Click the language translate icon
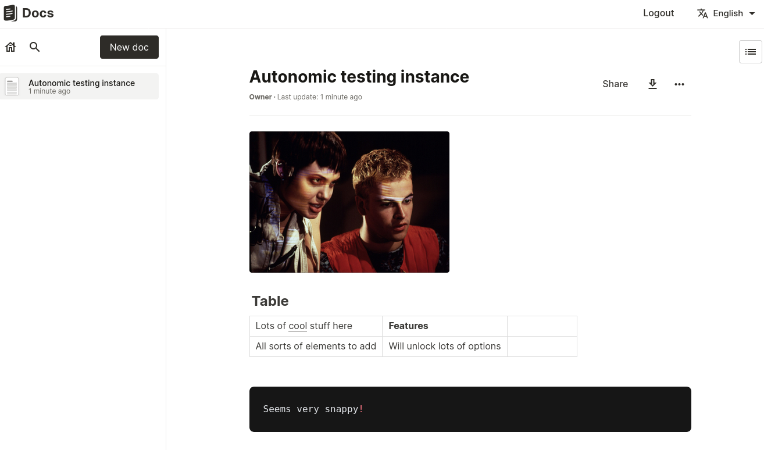The width and height of the screenshot is (764, 450). tap(702, 13)
